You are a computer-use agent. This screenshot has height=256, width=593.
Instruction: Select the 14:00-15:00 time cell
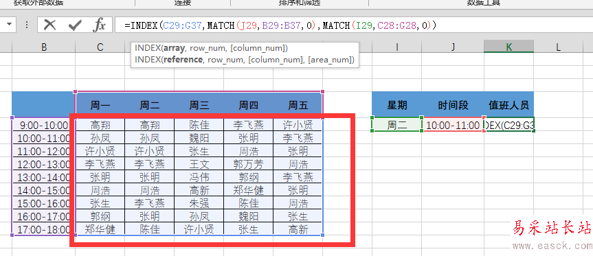point(44,190)
